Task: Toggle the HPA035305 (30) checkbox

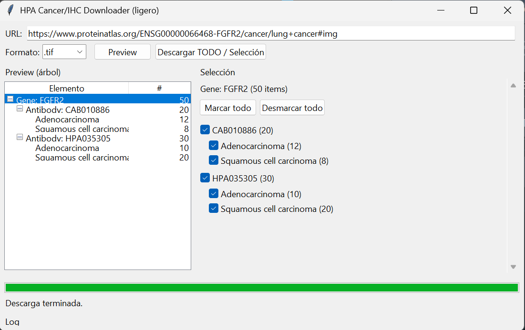Action: pos(205,178)
